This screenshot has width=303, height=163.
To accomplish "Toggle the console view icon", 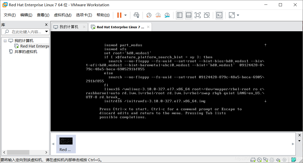I will click(219, 15).
